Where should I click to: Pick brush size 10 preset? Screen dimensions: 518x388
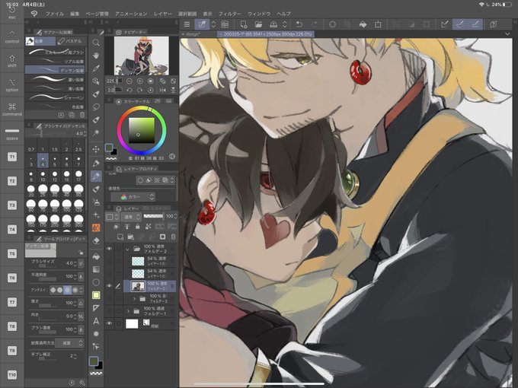[43, 177]
